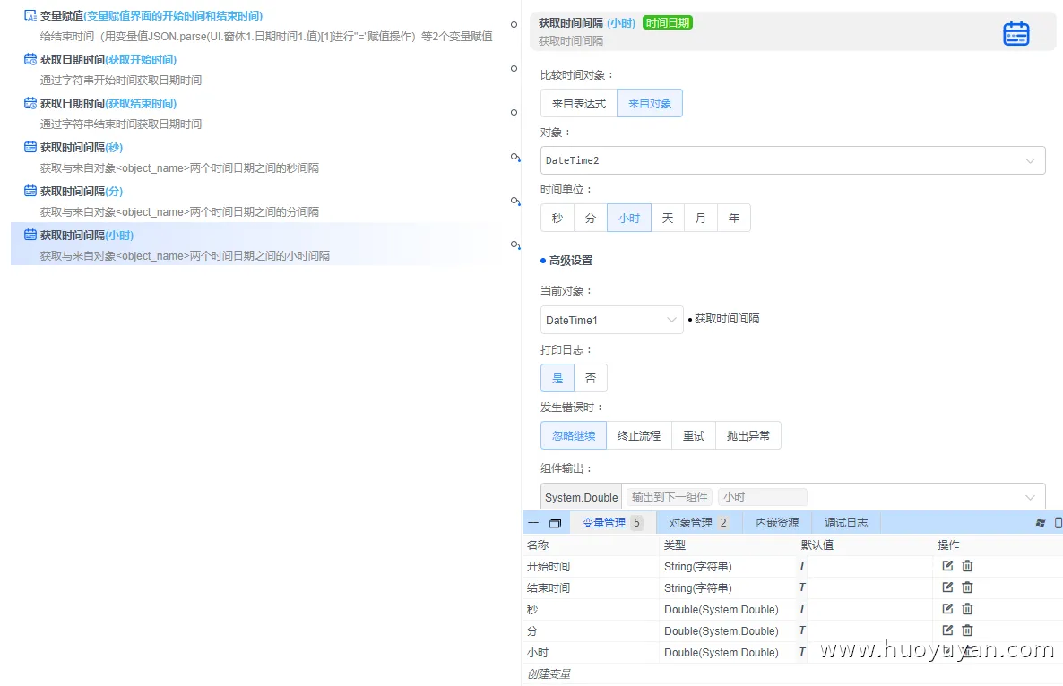Click the 获取时间间隔(秒) step icon
This screenshot has height=686, width=1063.
[x=30, y=147]
